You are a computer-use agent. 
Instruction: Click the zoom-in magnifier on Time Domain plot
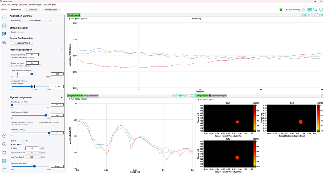pos(312,15)
